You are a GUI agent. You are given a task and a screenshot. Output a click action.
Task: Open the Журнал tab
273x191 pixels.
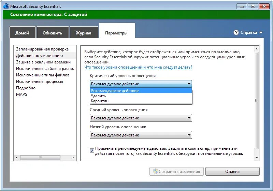(84, 33)
